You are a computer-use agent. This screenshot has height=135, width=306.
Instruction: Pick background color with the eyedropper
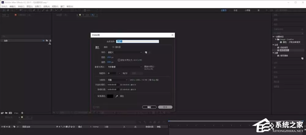coord(117,96)
